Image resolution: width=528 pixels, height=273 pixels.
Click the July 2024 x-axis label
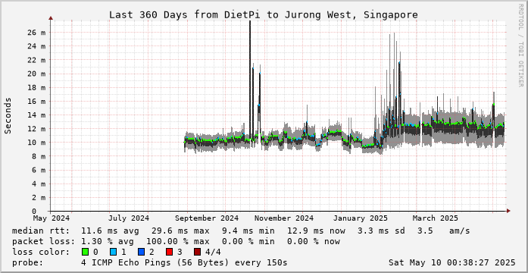point(129,218)
